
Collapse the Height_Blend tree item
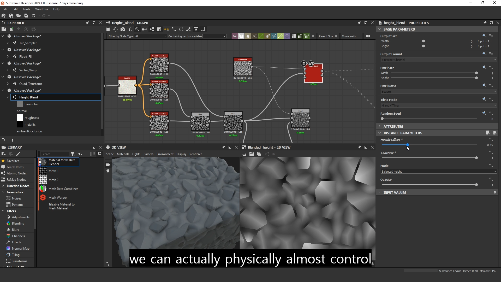coord(8,97)
